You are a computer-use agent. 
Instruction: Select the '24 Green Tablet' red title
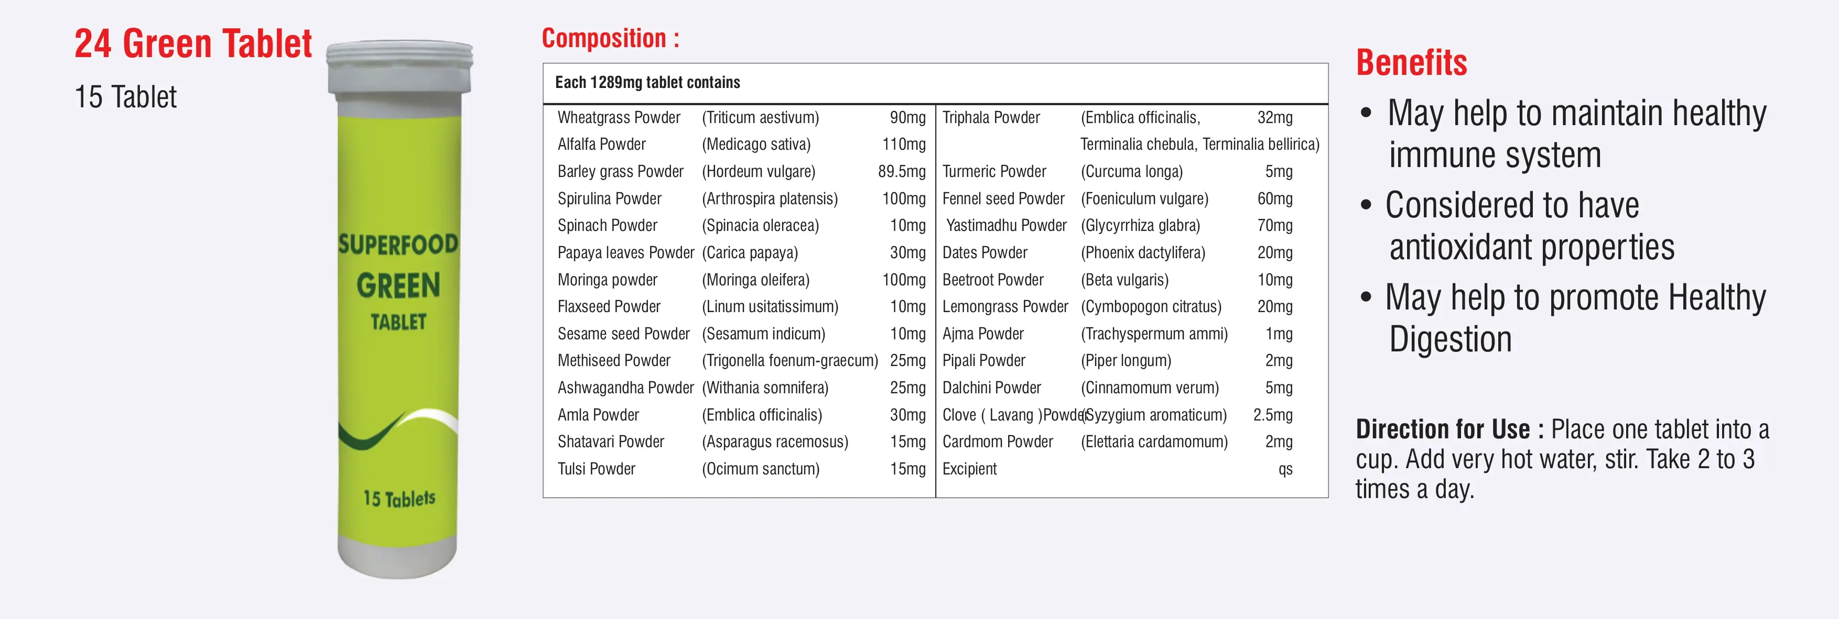pos(193,43)
